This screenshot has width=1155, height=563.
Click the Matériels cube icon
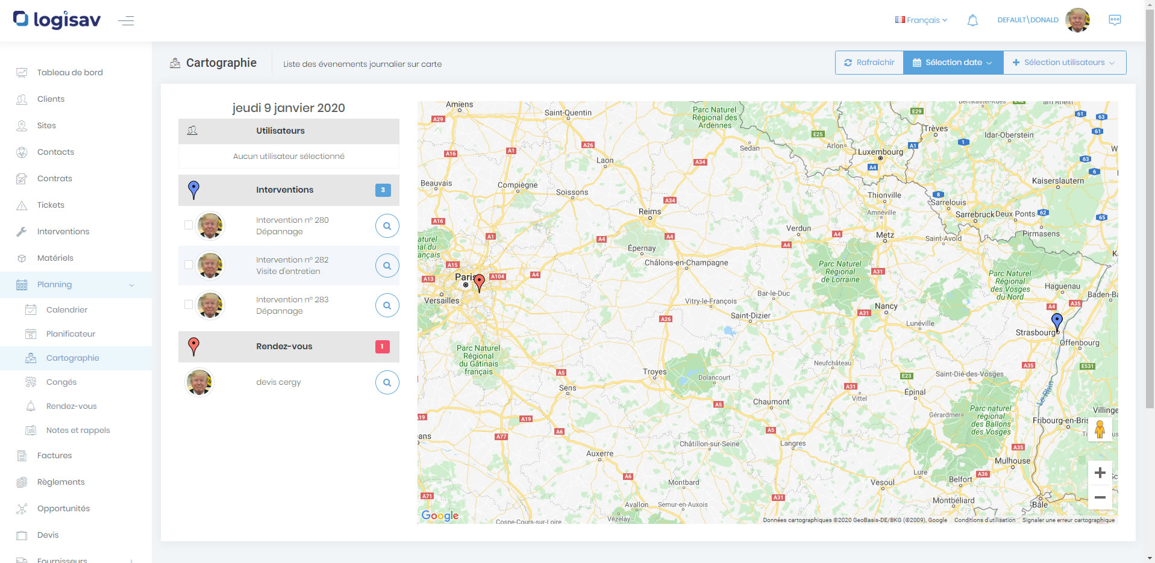pyautogui.click(x=22, y=258)
